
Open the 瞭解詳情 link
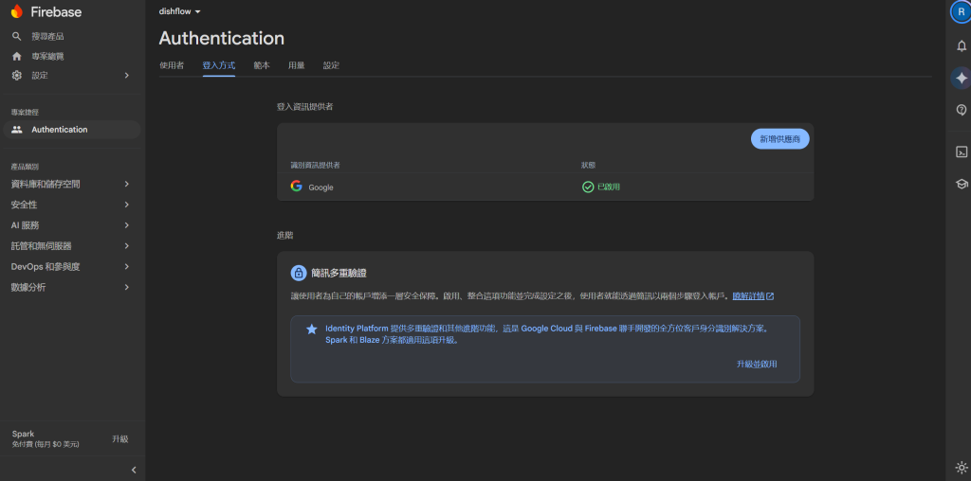(748, 296)
